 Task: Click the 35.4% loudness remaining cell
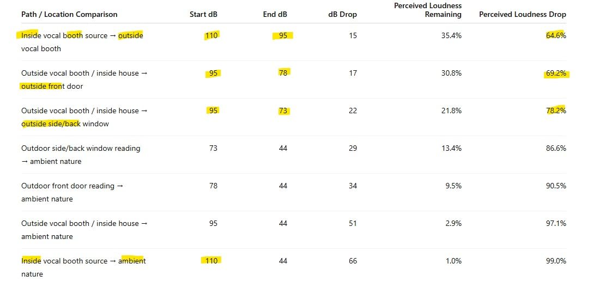451,35
